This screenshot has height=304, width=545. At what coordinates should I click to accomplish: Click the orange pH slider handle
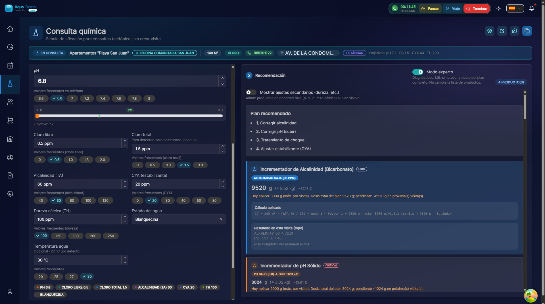[x=37, y=116]
